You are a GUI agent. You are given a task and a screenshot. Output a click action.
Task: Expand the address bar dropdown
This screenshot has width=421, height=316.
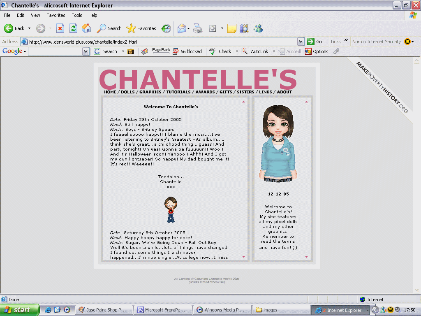(x=301, y=42)
